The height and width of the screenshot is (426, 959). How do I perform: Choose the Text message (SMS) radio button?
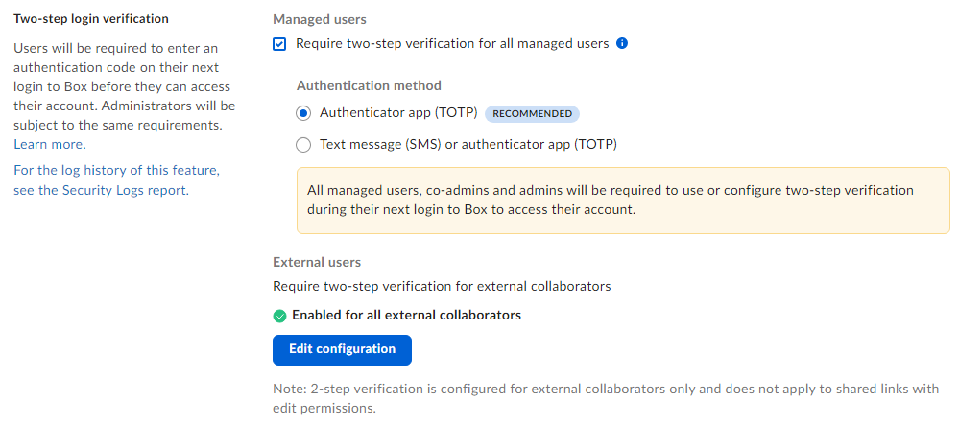tap(302, 145)
